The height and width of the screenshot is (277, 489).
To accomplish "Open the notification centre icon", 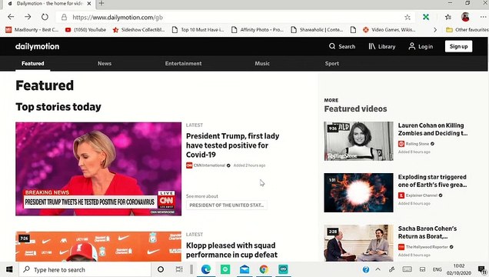I will (x=482, y=269).
